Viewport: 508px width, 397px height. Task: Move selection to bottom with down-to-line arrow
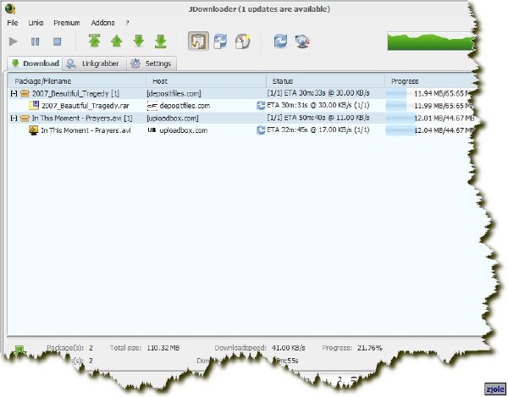(x=161, y=41)
